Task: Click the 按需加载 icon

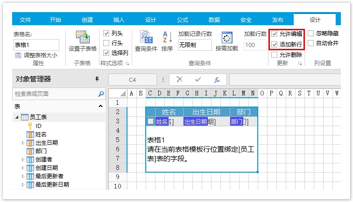Action: pyautogui.click(x=226, y=38)
